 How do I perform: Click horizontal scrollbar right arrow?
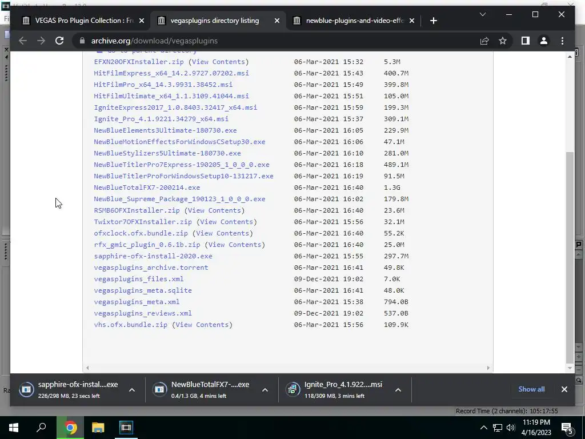tap(488, 368)
